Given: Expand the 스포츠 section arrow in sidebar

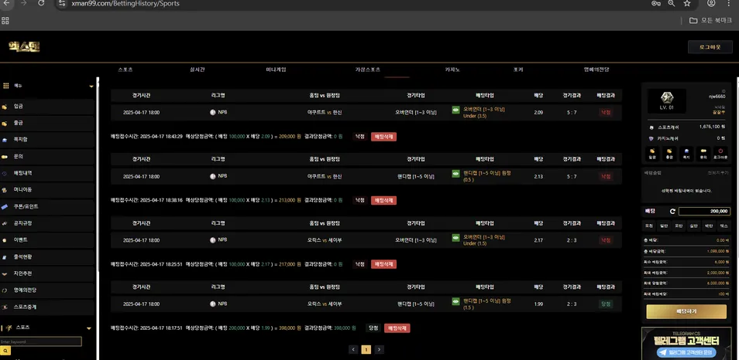Looking at the screenshot, I should point(88,328).
